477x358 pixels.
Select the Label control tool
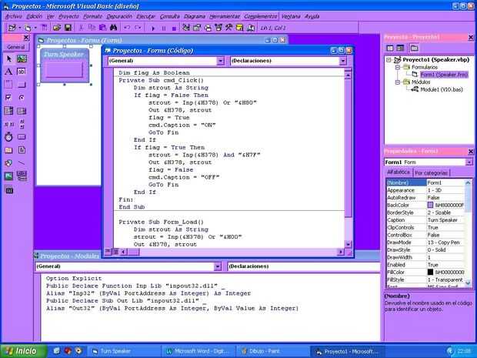[x=8, y=72]
